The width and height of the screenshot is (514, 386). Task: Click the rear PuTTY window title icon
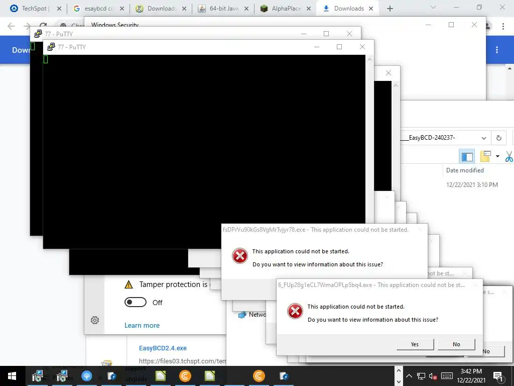(38, 34)
